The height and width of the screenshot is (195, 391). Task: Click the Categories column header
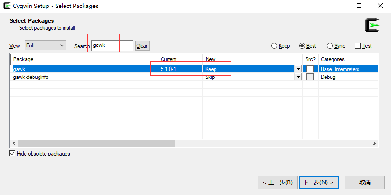pyautogui.click(x=348, y=59)
